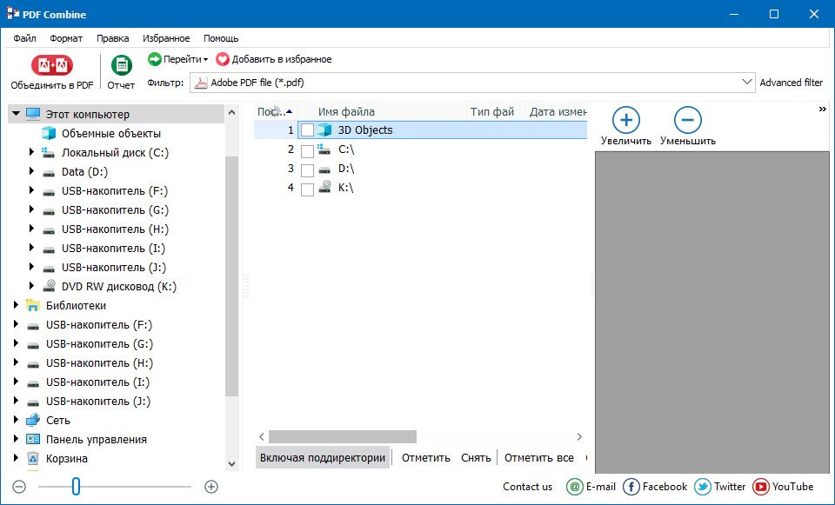Image resolution: width=835 pixels, height=505 pixels.
Task: Click the Этот компьютер monitor icon
Action: 33,114
